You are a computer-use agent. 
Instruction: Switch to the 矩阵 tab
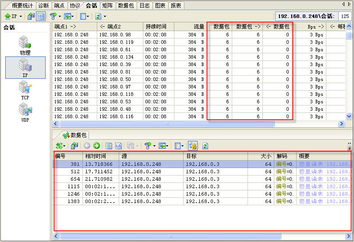click(x=107, y=5)
